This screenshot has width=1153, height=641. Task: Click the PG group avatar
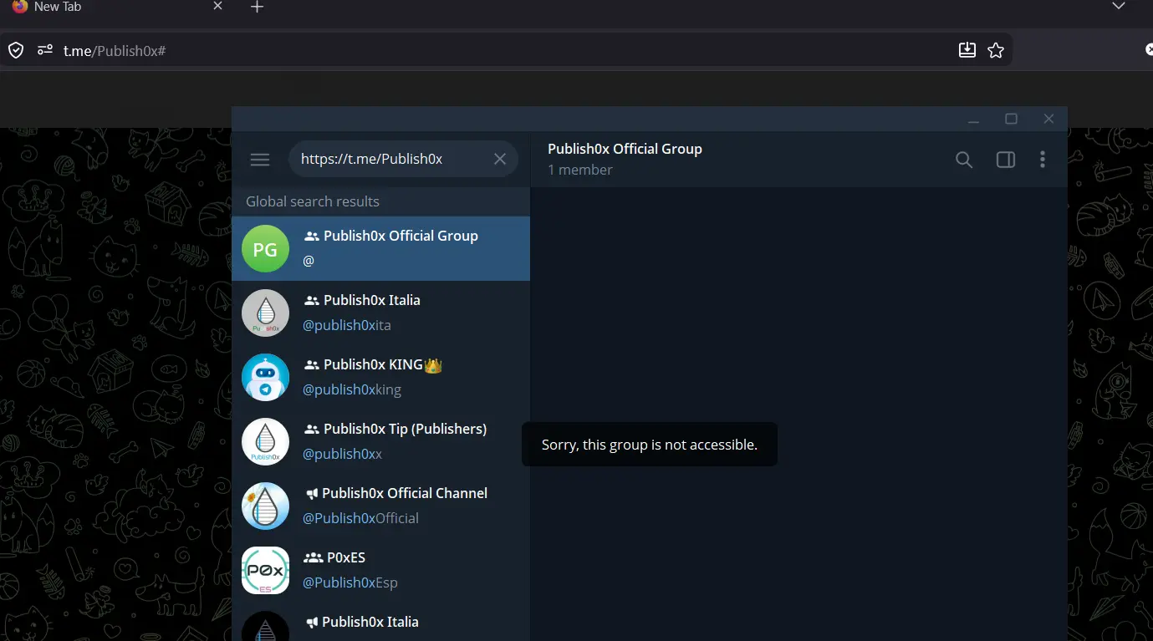[265, 248]
